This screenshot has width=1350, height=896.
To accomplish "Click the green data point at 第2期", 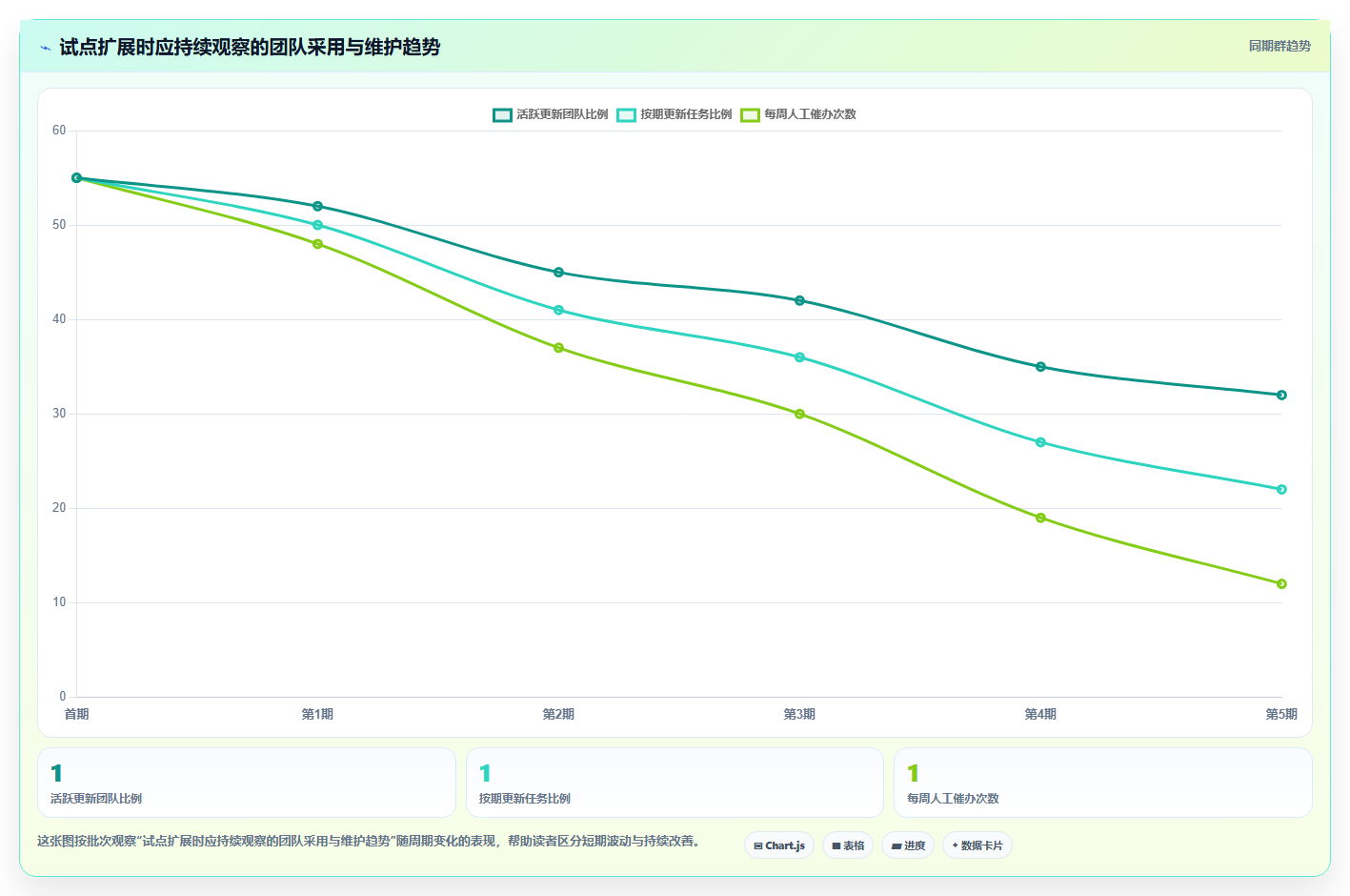I will point(559,348).
